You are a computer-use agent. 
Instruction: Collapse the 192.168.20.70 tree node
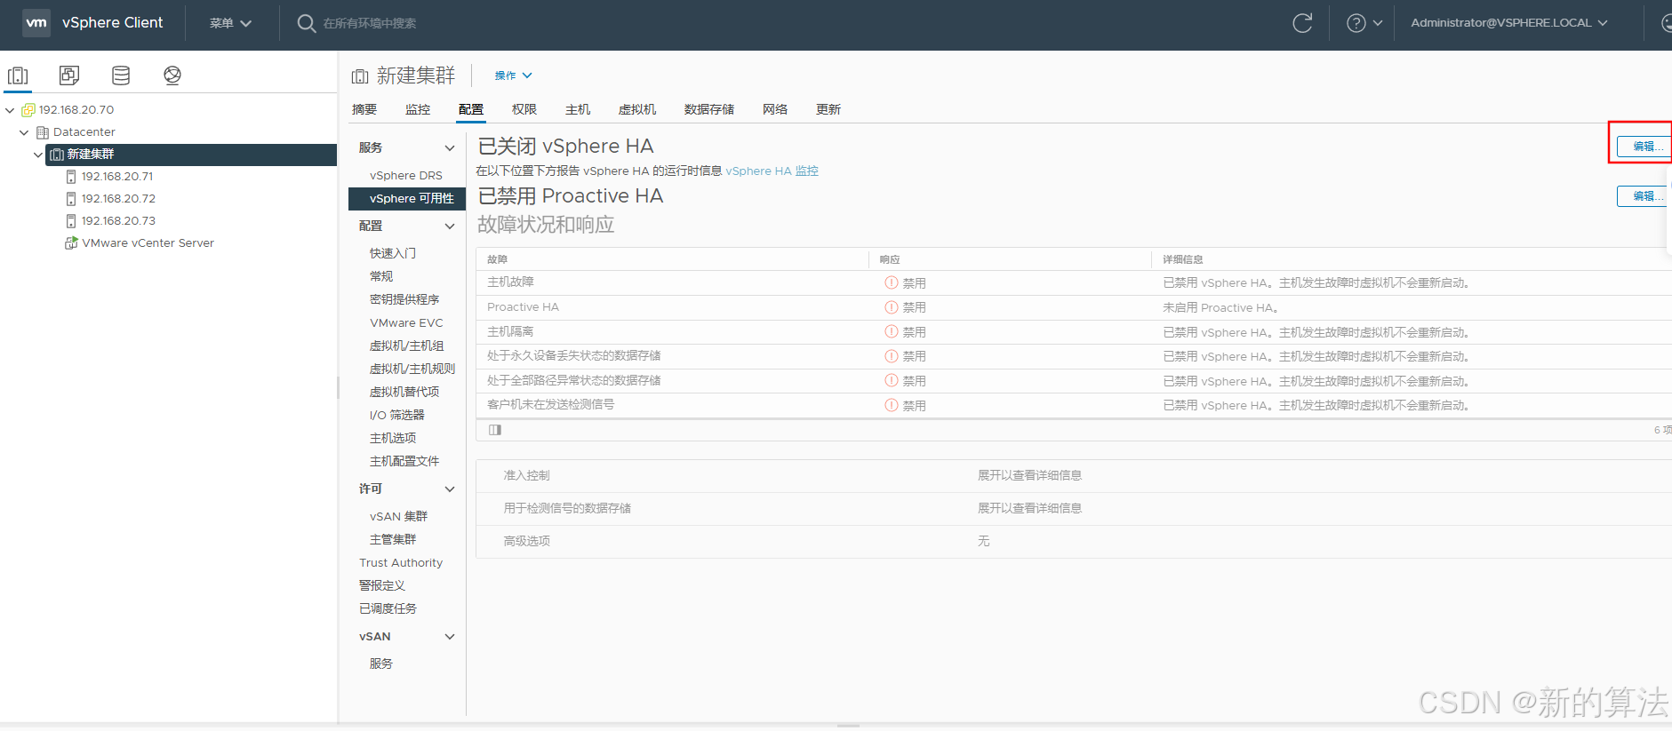coord(10,110)
